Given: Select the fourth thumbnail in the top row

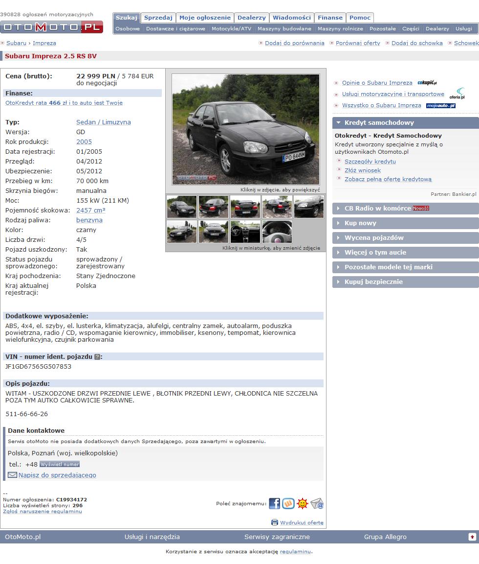Looking at the screenshot, I should [277, 207].
